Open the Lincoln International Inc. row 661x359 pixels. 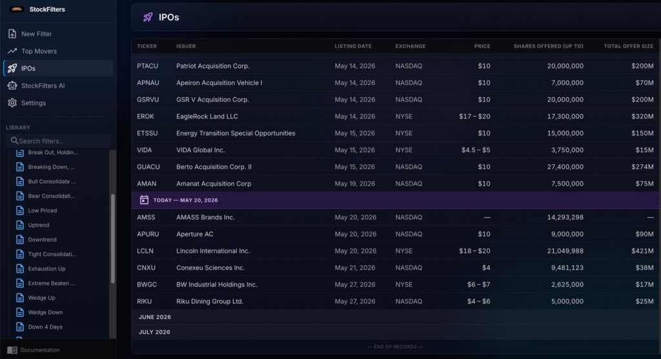point(395,251)
